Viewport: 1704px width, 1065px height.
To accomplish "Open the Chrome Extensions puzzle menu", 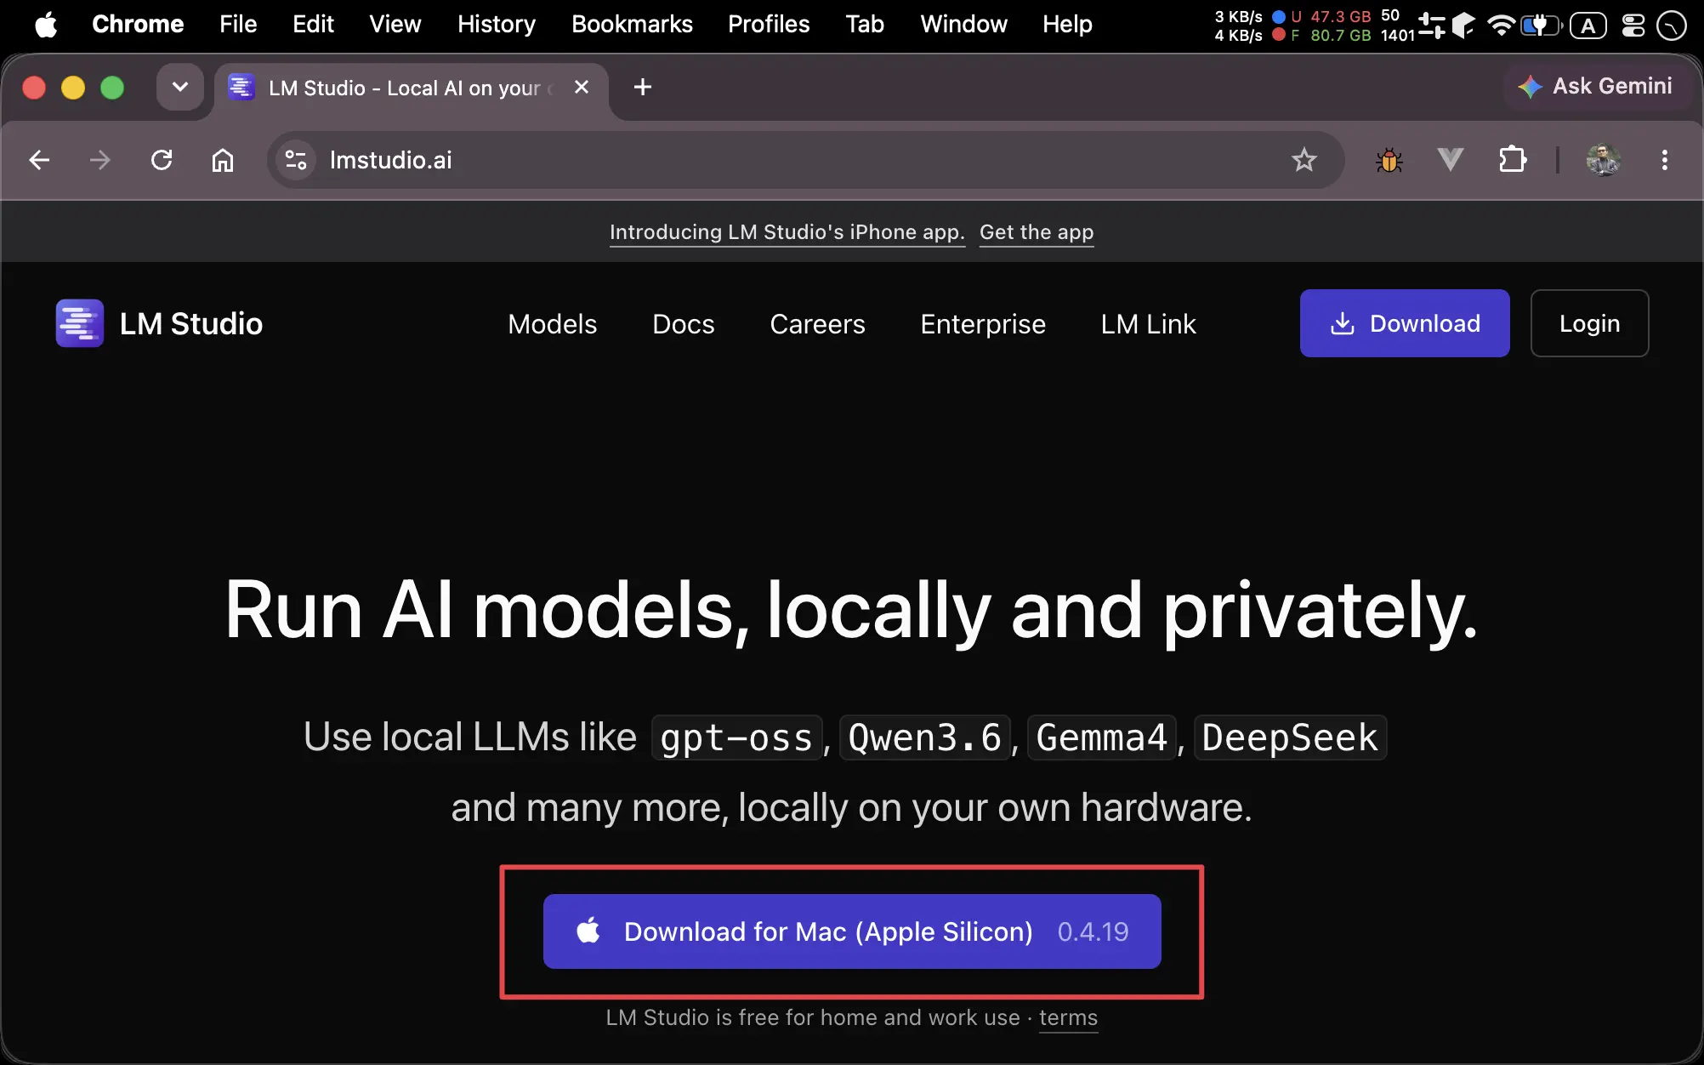I will point(1513,160).
